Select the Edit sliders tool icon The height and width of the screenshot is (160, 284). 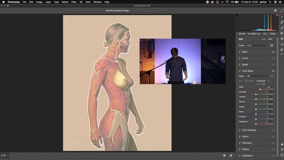tap(282, 17)
